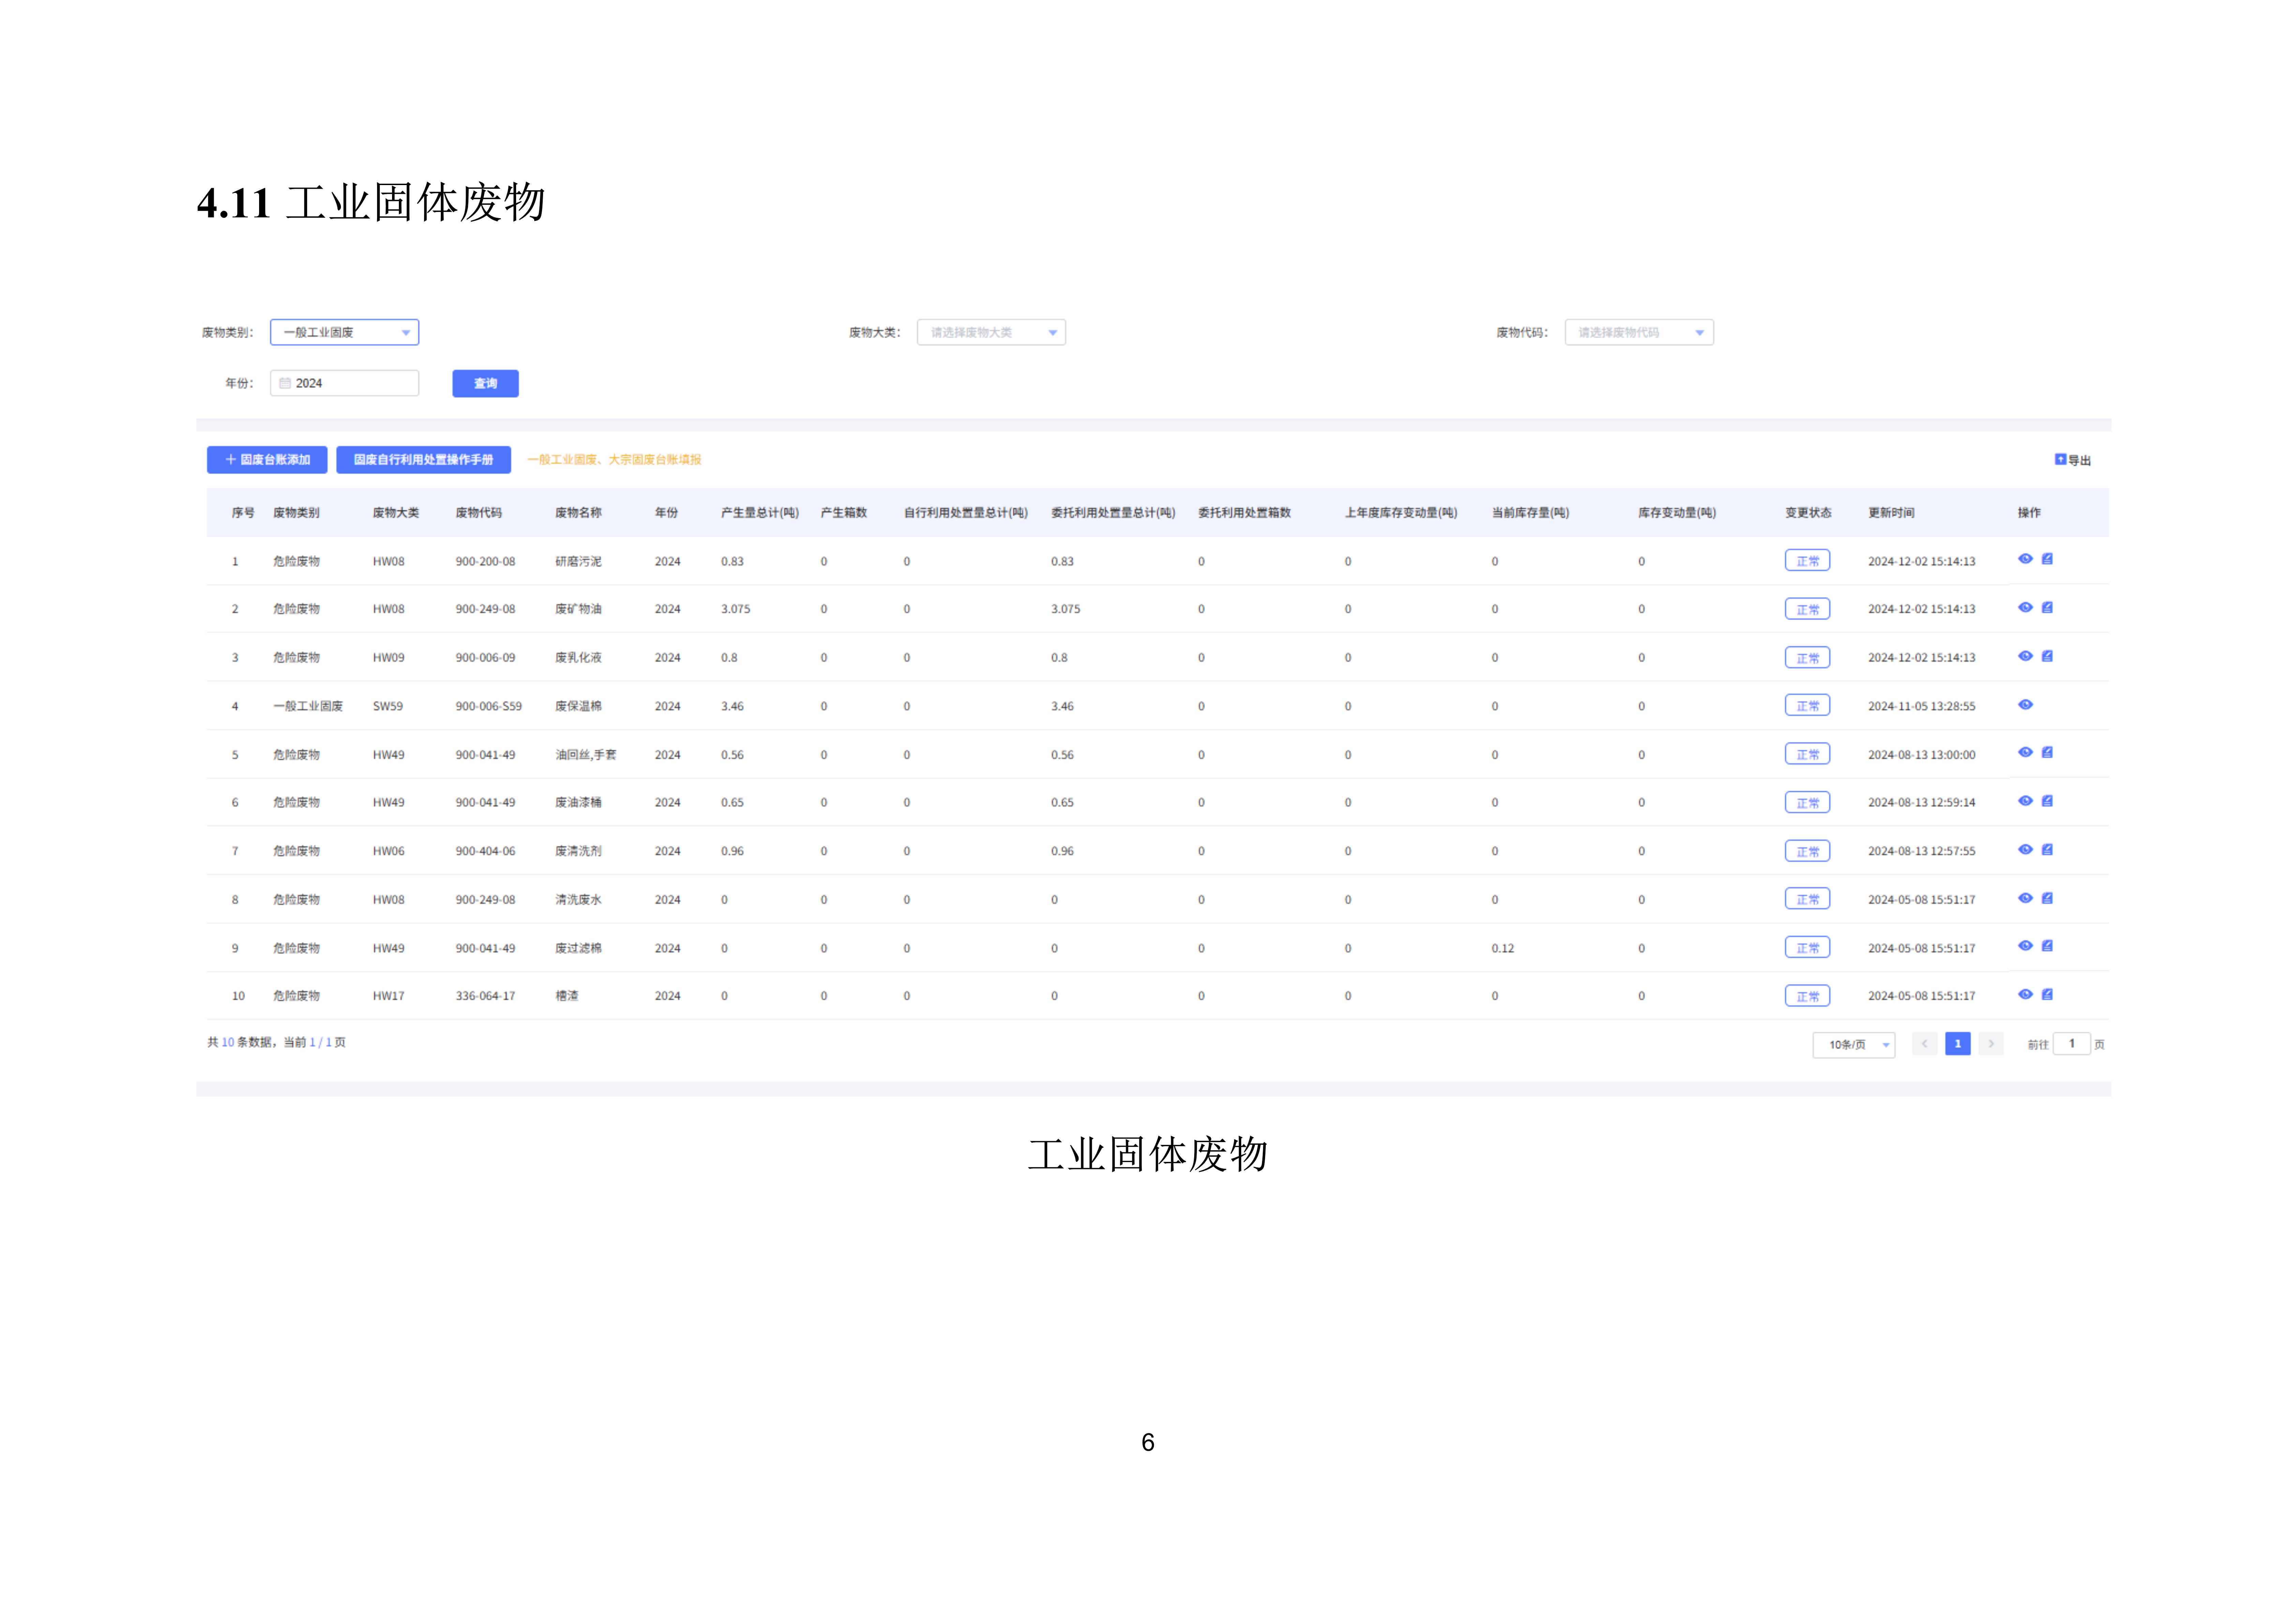Viewport: 2296px width, 1623px height.
Task: Click the 查询 search button
Action: [485, 384]
